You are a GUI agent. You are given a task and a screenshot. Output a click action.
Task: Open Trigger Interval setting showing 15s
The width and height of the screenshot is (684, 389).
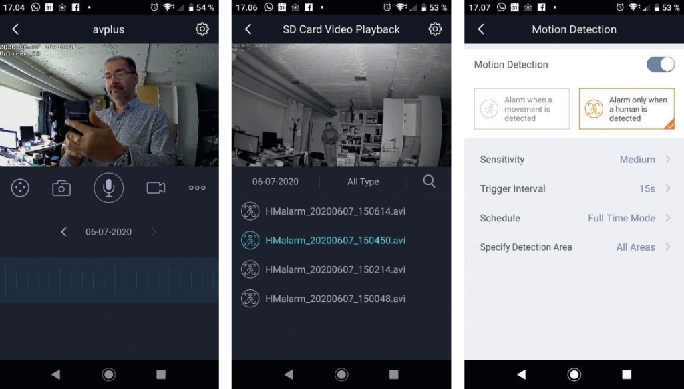click(x=574, y=189)
